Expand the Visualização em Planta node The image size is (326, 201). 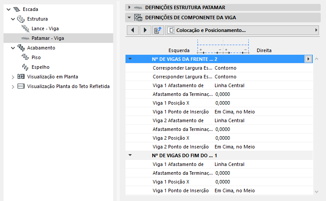pyautogui.click(x=13, y=77)
